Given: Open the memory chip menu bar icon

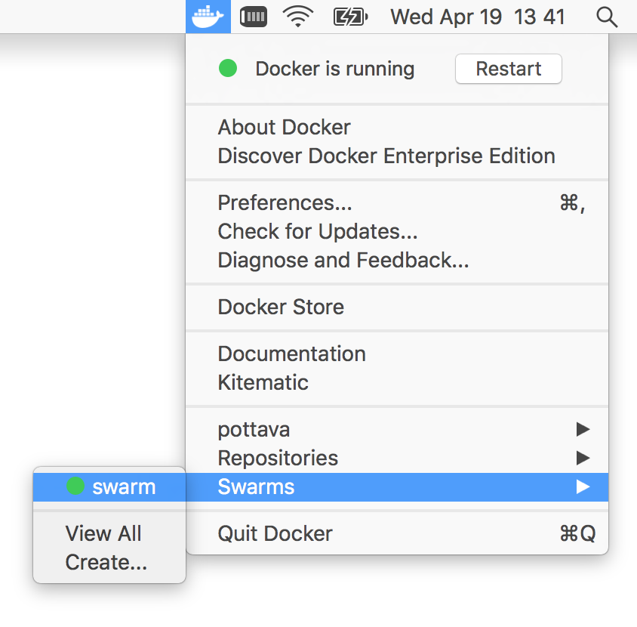Looking at the screenshot, I should coord(254,17).
